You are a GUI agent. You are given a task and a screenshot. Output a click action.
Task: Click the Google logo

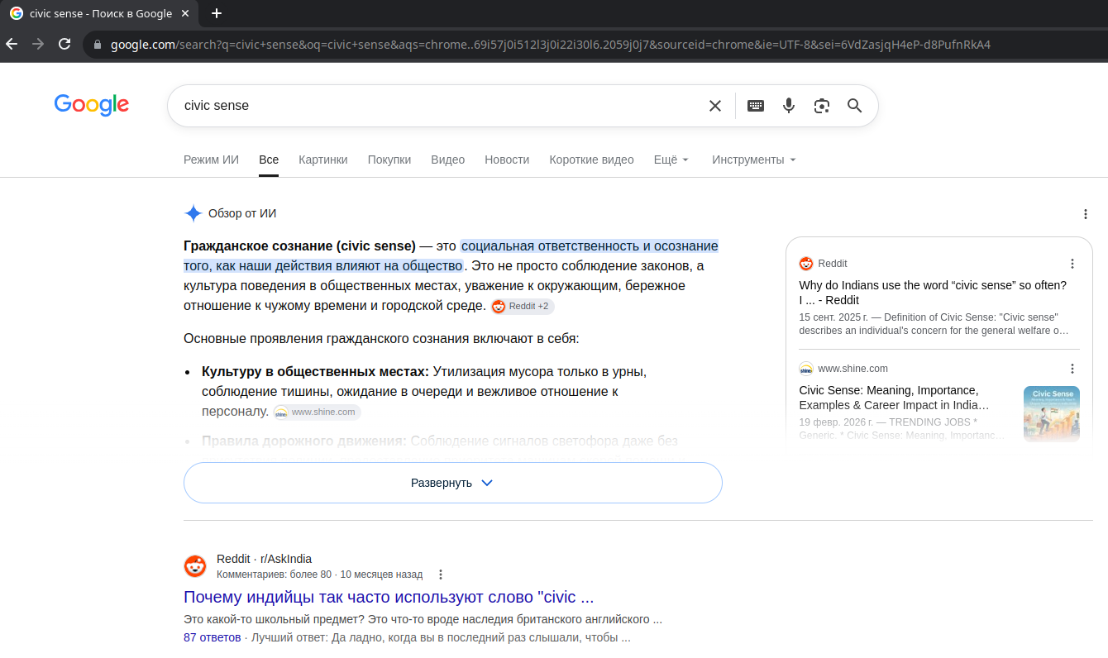point(92,104)
